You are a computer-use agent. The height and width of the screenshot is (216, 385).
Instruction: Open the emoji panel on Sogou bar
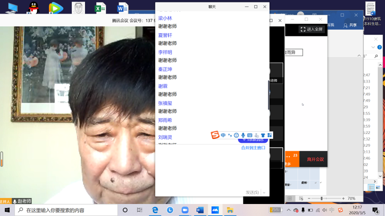pos(236,135)
